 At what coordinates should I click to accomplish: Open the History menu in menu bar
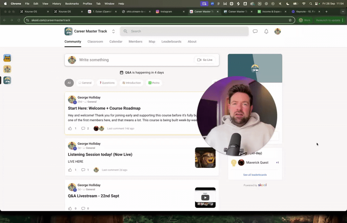click(x=57, y=3)
